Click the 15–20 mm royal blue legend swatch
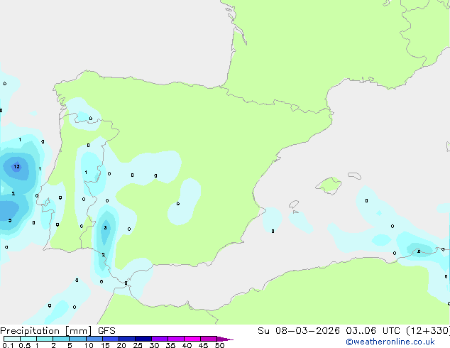 111,339
